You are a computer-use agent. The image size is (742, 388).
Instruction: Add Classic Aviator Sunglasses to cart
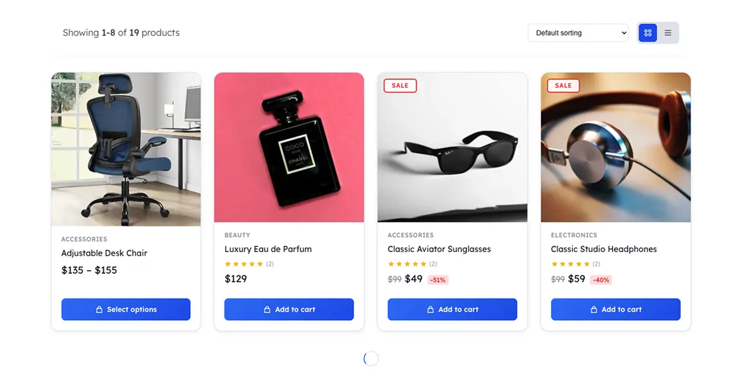coord(452,310)
